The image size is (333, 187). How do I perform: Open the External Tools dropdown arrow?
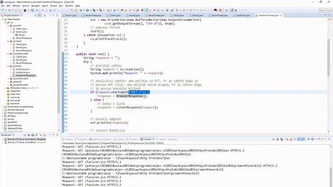pyautogui.click(x=104, y=10)
